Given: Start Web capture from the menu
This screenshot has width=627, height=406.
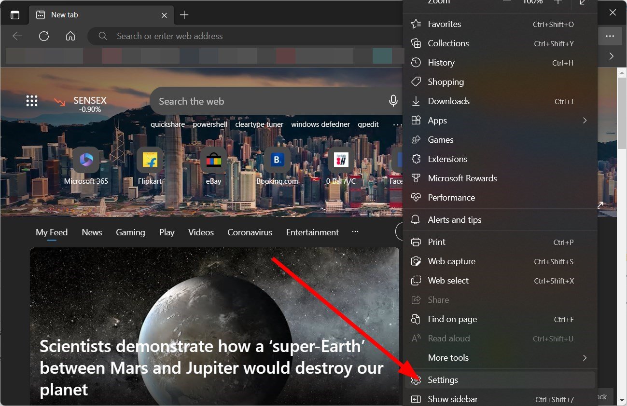Looking at the screenshot, I should (x=500, y=261).
